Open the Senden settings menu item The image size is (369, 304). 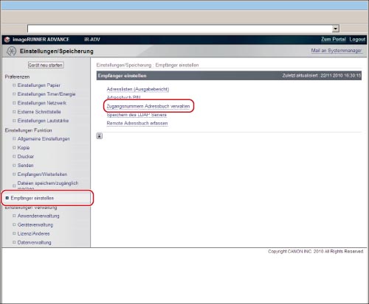pyautogui.click(x=25, y=166)
